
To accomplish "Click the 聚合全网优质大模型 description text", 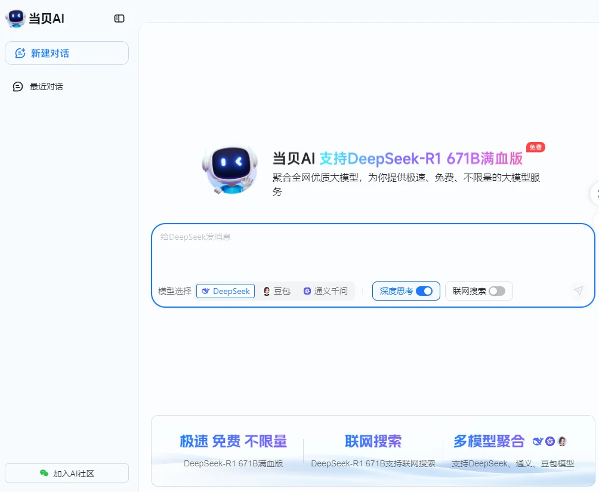I will click(406, 184).
